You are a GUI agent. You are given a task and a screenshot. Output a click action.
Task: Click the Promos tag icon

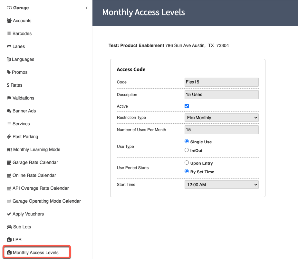coord(9,72)
